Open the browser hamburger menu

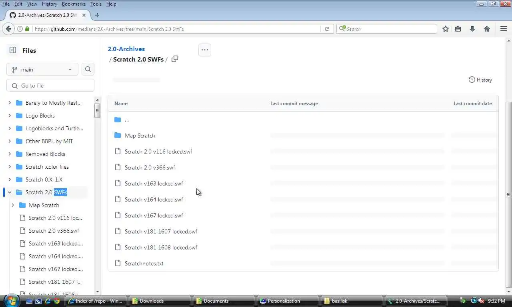click(x=504, y=29)
